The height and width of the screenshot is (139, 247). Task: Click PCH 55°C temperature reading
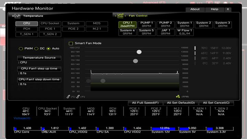113,111
